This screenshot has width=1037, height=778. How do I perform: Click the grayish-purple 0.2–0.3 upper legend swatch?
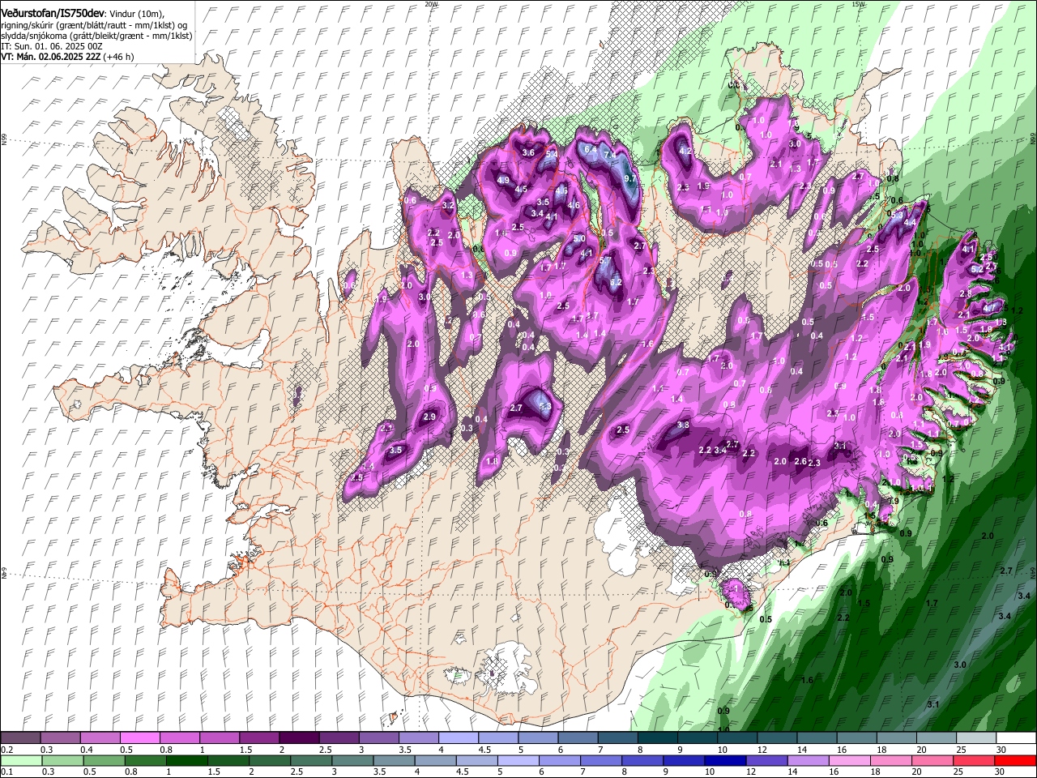point(21,738)
